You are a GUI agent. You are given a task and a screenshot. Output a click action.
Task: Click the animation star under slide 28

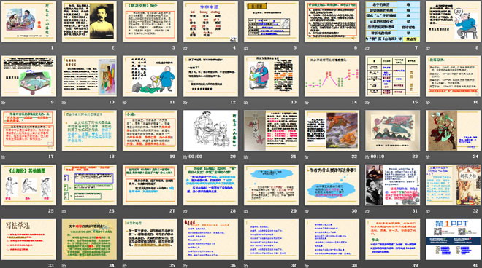(185, 211)
